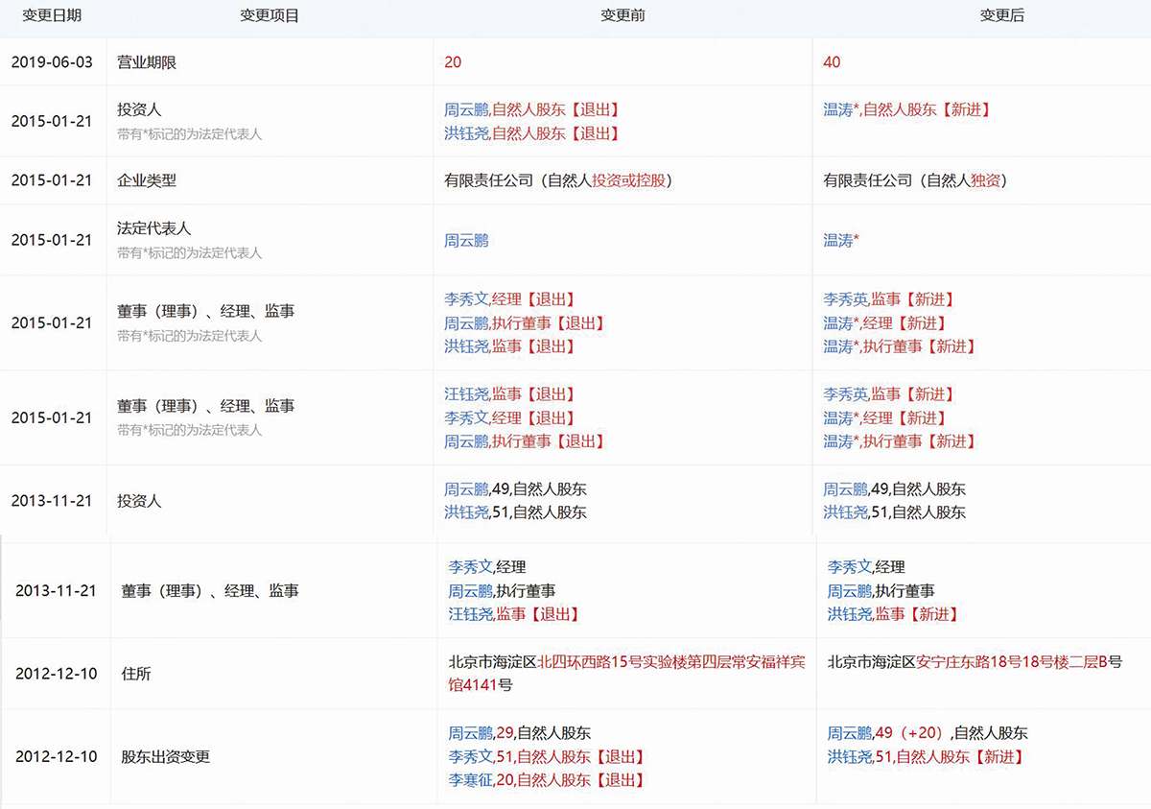
Task: Click the 变更前 column header
Action: pos(622,16)
